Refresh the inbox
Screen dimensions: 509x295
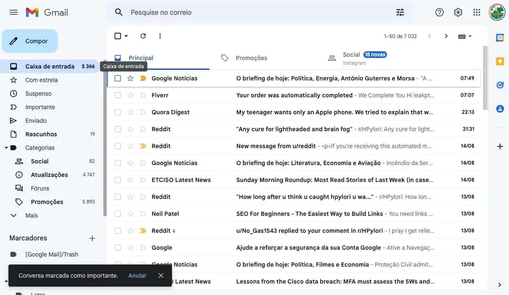[143, 36]
